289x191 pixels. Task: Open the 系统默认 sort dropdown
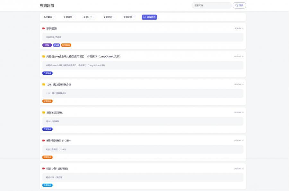[49, 17]
